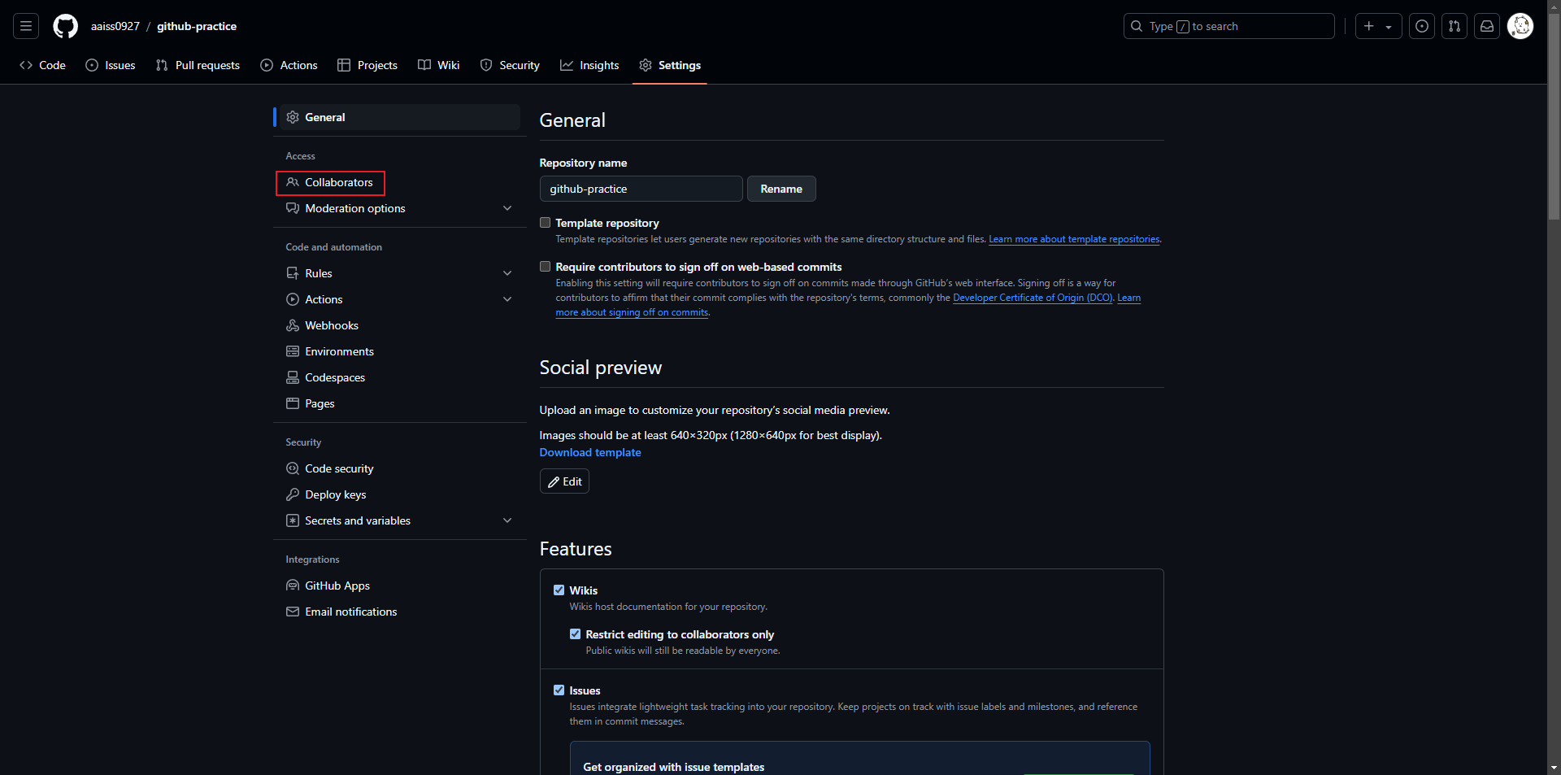Click the scrollbar up arrow
Screen dimensions: 1561x775
pos(1554,7)
